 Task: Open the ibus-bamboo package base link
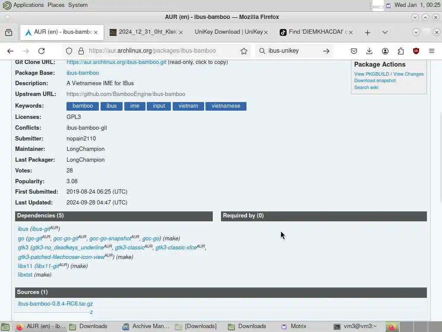point(82,73)
